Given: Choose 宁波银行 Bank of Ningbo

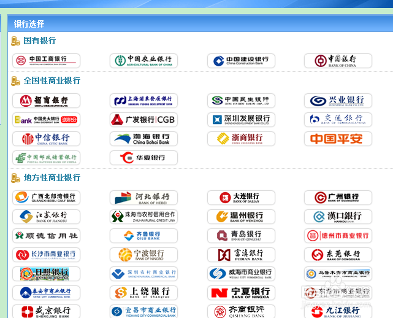Looking at the screenshot, I should point(143,255).
